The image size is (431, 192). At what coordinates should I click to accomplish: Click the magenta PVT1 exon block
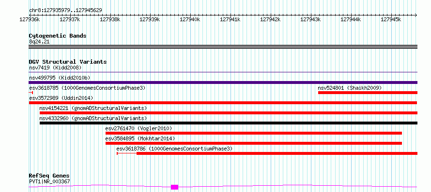[x=174, y=187]
